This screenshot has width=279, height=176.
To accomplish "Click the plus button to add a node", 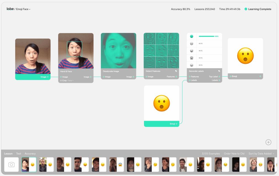I will tap(268, 142).
